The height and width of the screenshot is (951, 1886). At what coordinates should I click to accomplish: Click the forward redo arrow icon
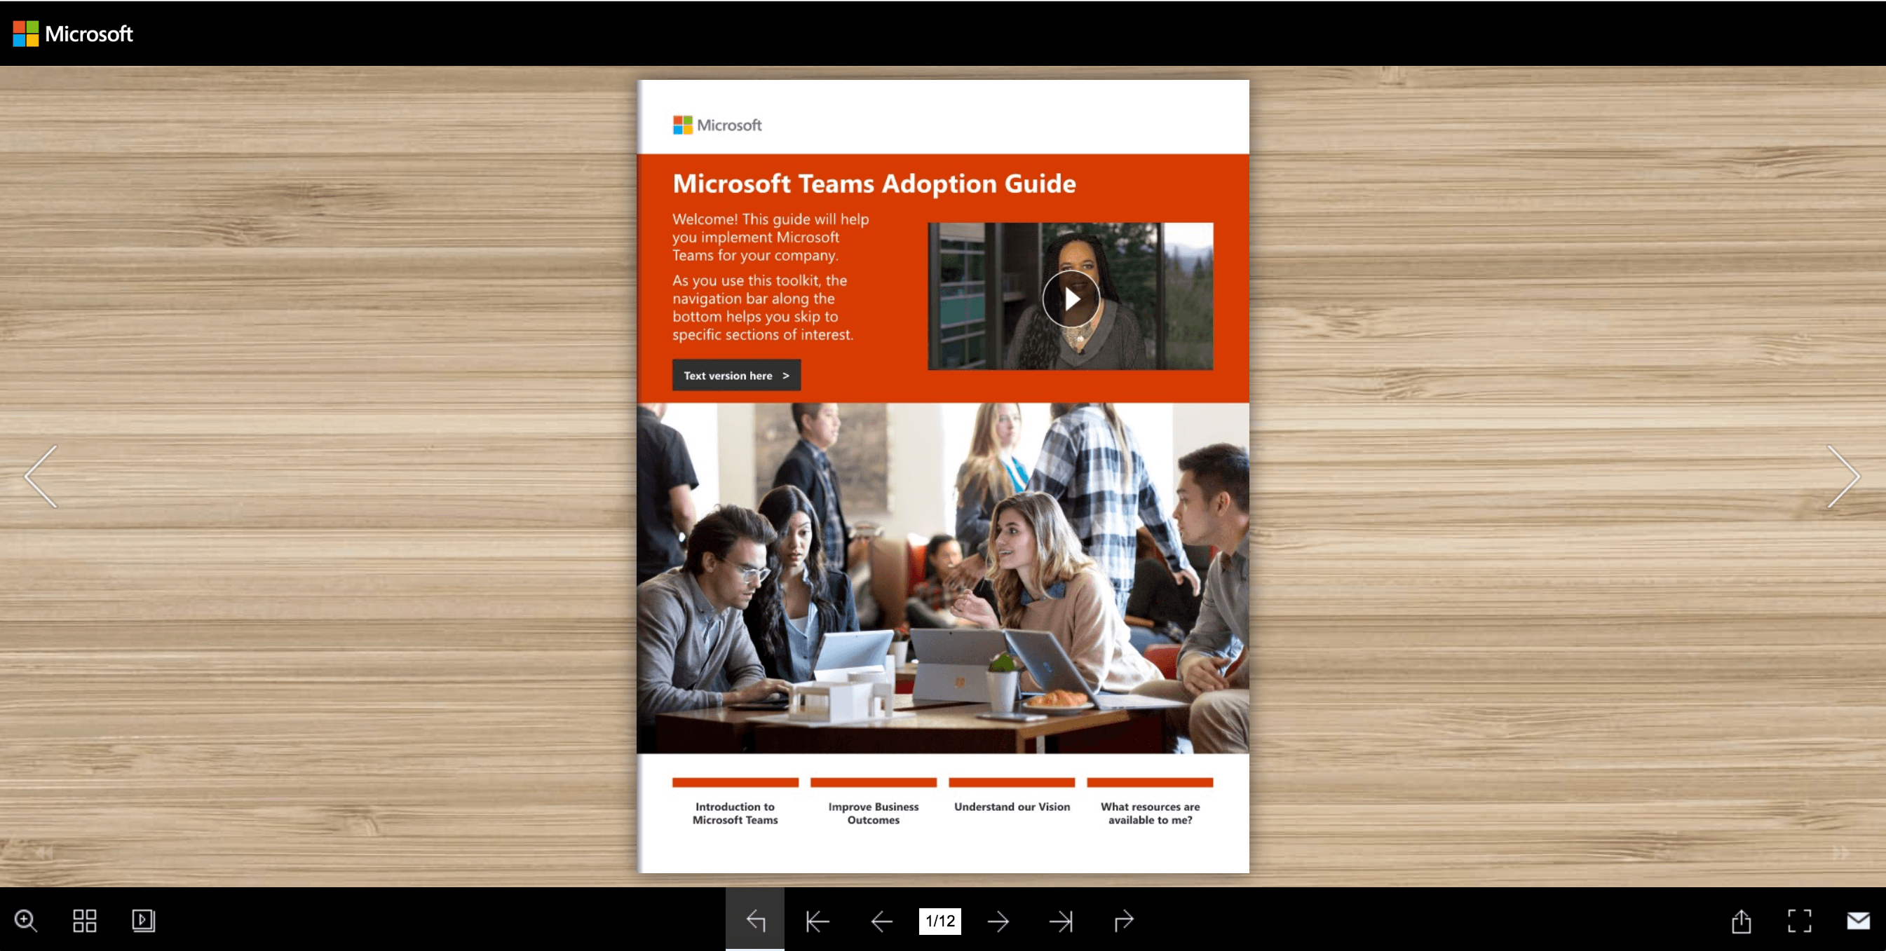[x=1124, y=920]
